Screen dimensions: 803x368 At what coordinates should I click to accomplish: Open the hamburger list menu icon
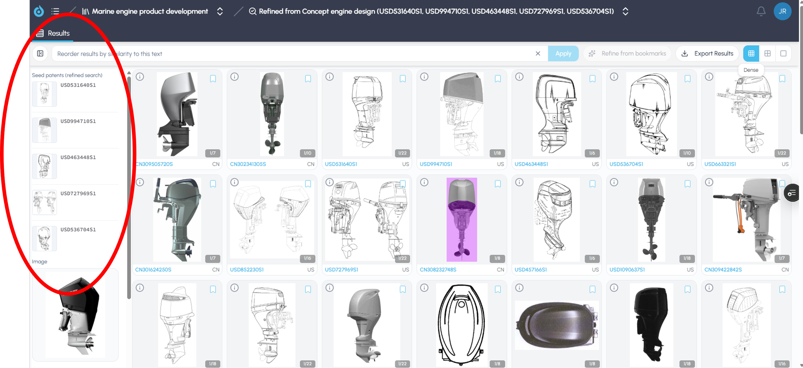(x=55, y=12)
